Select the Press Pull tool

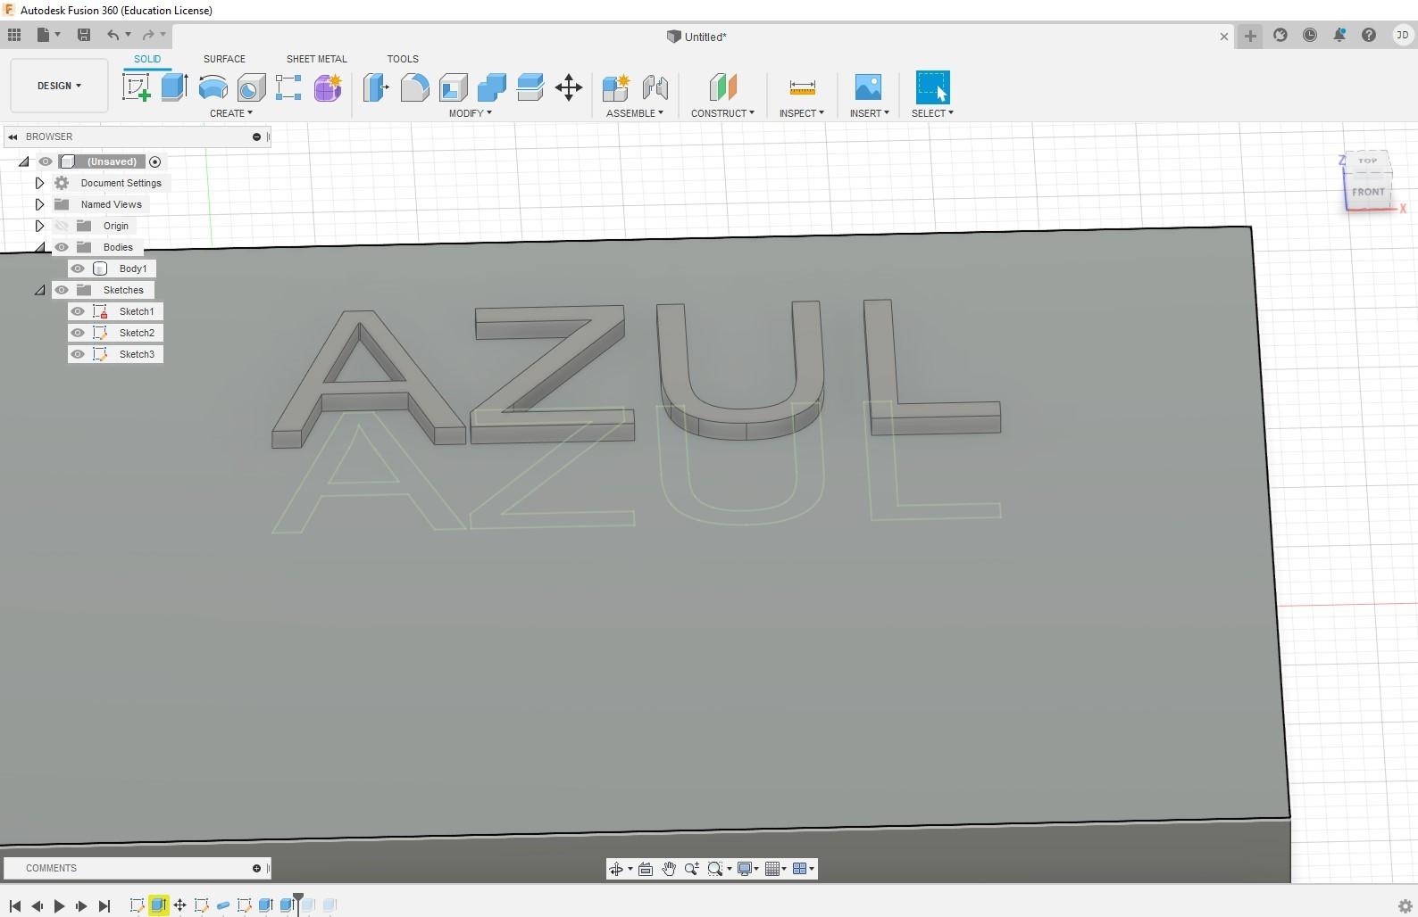click(x=376, y=87)
